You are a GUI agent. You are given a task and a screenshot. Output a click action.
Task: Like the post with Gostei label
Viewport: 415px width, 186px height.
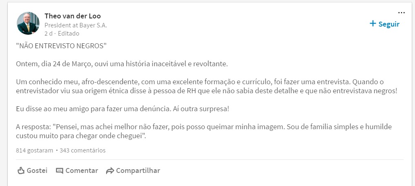click(37, 170)
